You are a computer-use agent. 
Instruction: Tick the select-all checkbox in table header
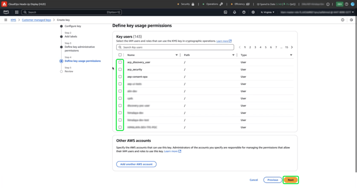click(x=120, y=55)
